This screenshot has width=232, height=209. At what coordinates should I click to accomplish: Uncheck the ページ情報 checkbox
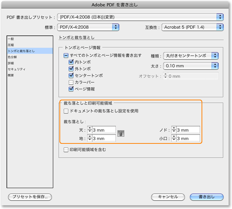click(71, 89)
